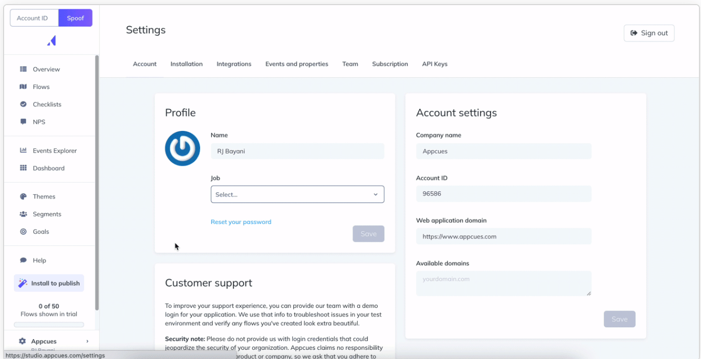The height and width of the screenshot is (359, 701).
Task: Click the Sign out arrow icon
Action: [x=634, y=33]
